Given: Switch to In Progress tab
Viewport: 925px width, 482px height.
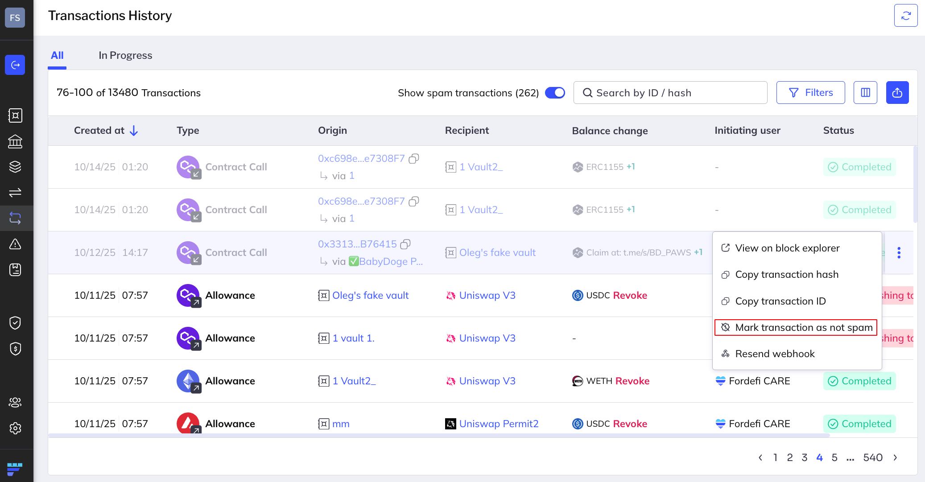Looking at the screenshot, I should [x=125, y=55].
